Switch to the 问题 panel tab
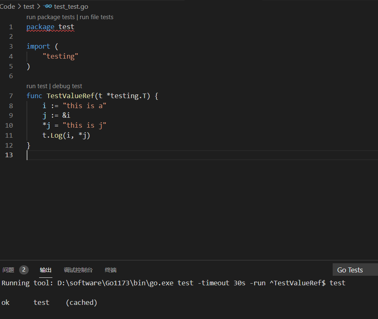Image resolution: width=378 pixels, height=319 pixels. click(x=8, y=270)
